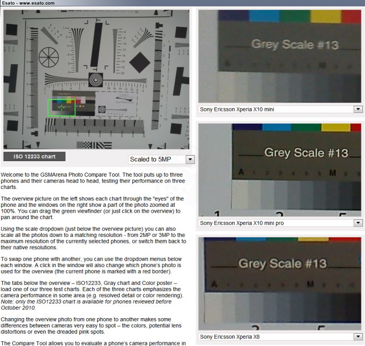
Task: Click the Xperia X8 zoomed photo window
Action: pos(280,283)
